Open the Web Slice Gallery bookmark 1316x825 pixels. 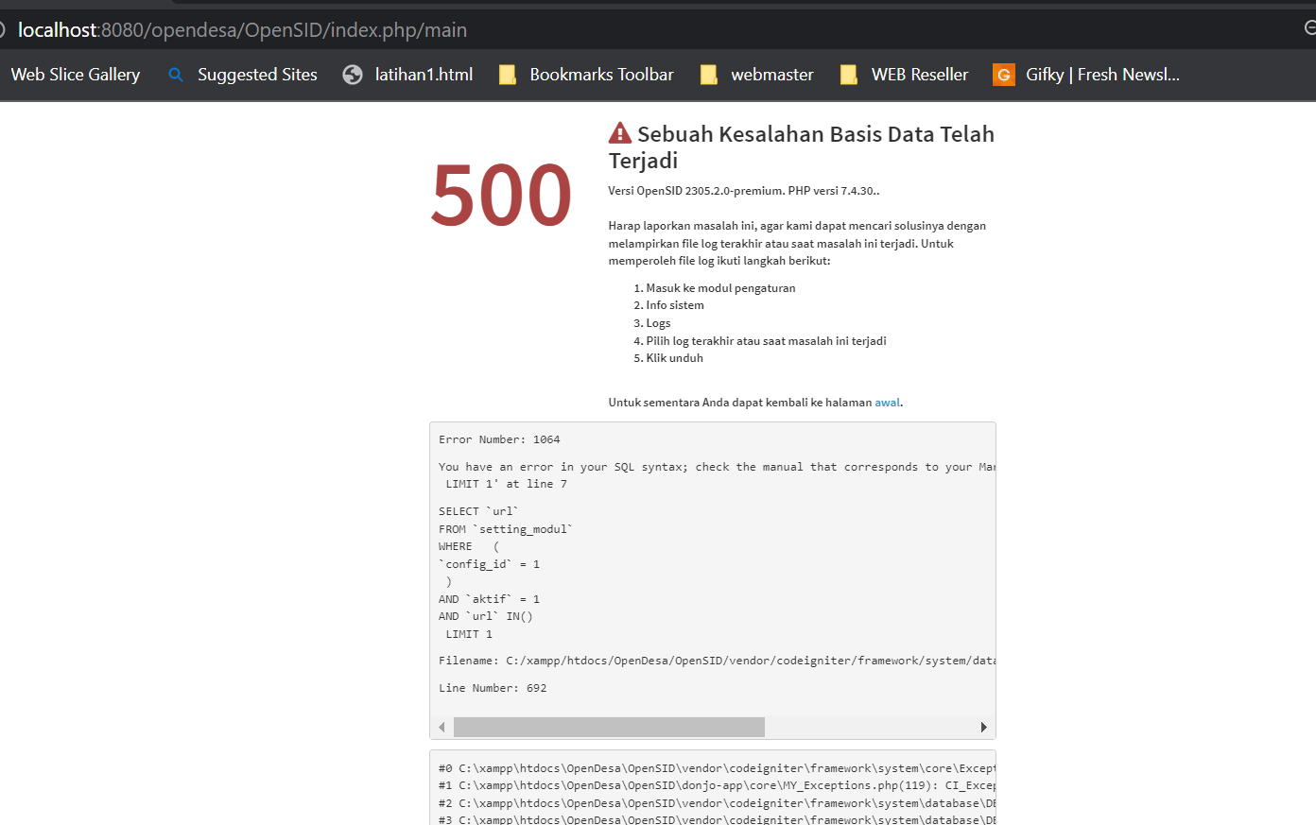click(75, 74)
